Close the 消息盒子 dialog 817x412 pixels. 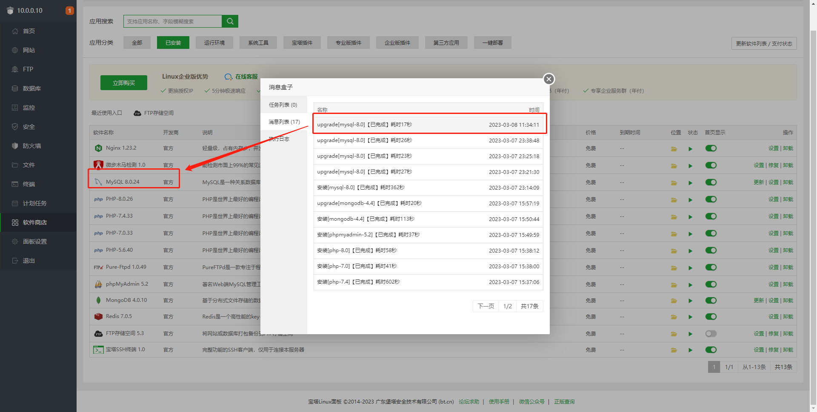click(x=549, y=79)
